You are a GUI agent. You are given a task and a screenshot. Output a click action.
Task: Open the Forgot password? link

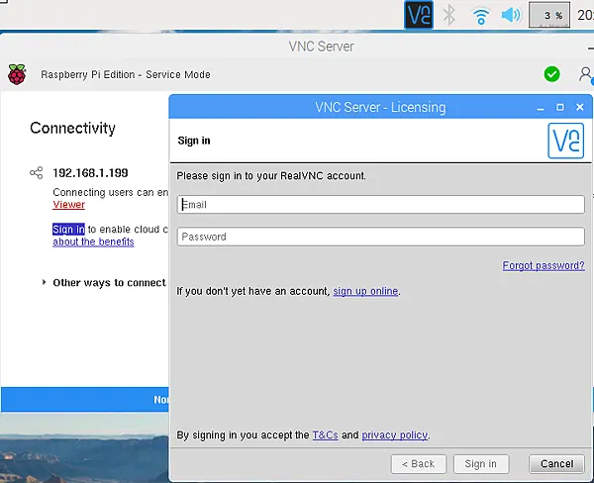click(x=544, y=265)
